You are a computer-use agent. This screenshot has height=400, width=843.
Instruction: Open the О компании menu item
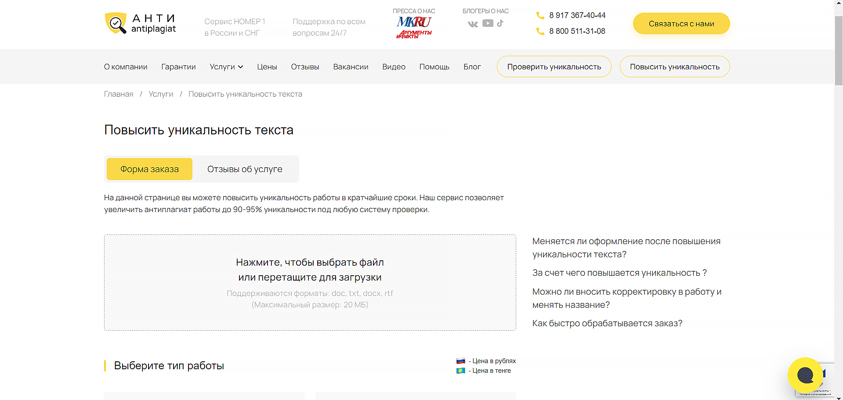pyautogui.click(x=126, y=67)
